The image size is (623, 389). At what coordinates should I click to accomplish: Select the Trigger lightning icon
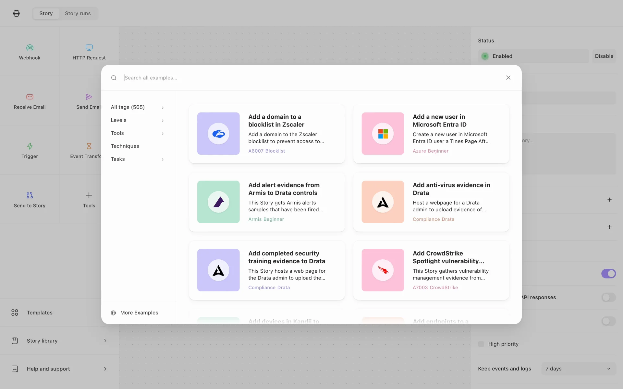30,146
